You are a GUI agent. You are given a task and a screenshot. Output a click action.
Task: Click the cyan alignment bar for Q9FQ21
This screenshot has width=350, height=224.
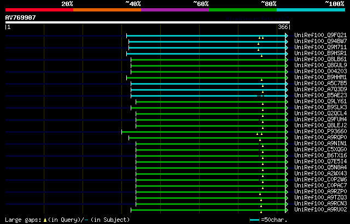[206, 36]
